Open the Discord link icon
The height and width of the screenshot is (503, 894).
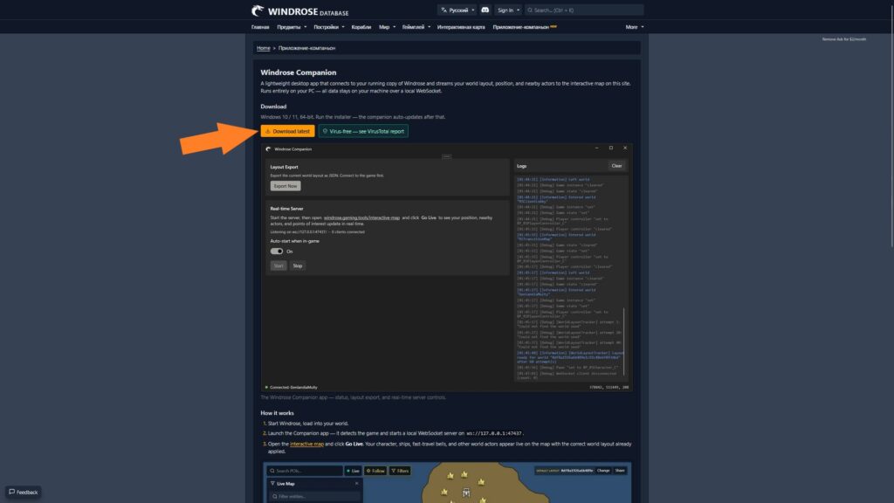[x=485, y=10]
